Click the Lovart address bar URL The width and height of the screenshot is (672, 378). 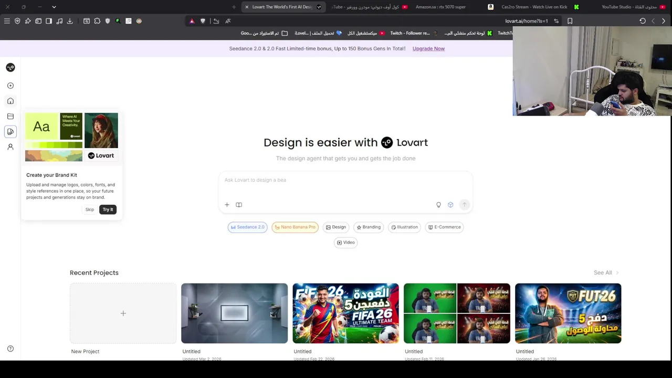point(526,21)
